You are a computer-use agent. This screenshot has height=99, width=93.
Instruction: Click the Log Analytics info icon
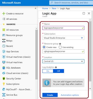pos(56,67)
